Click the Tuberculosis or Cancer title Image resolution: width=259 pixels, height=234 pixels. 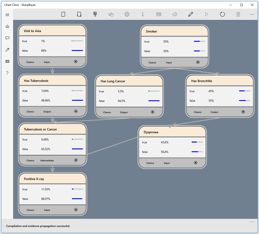coord(41,129)
